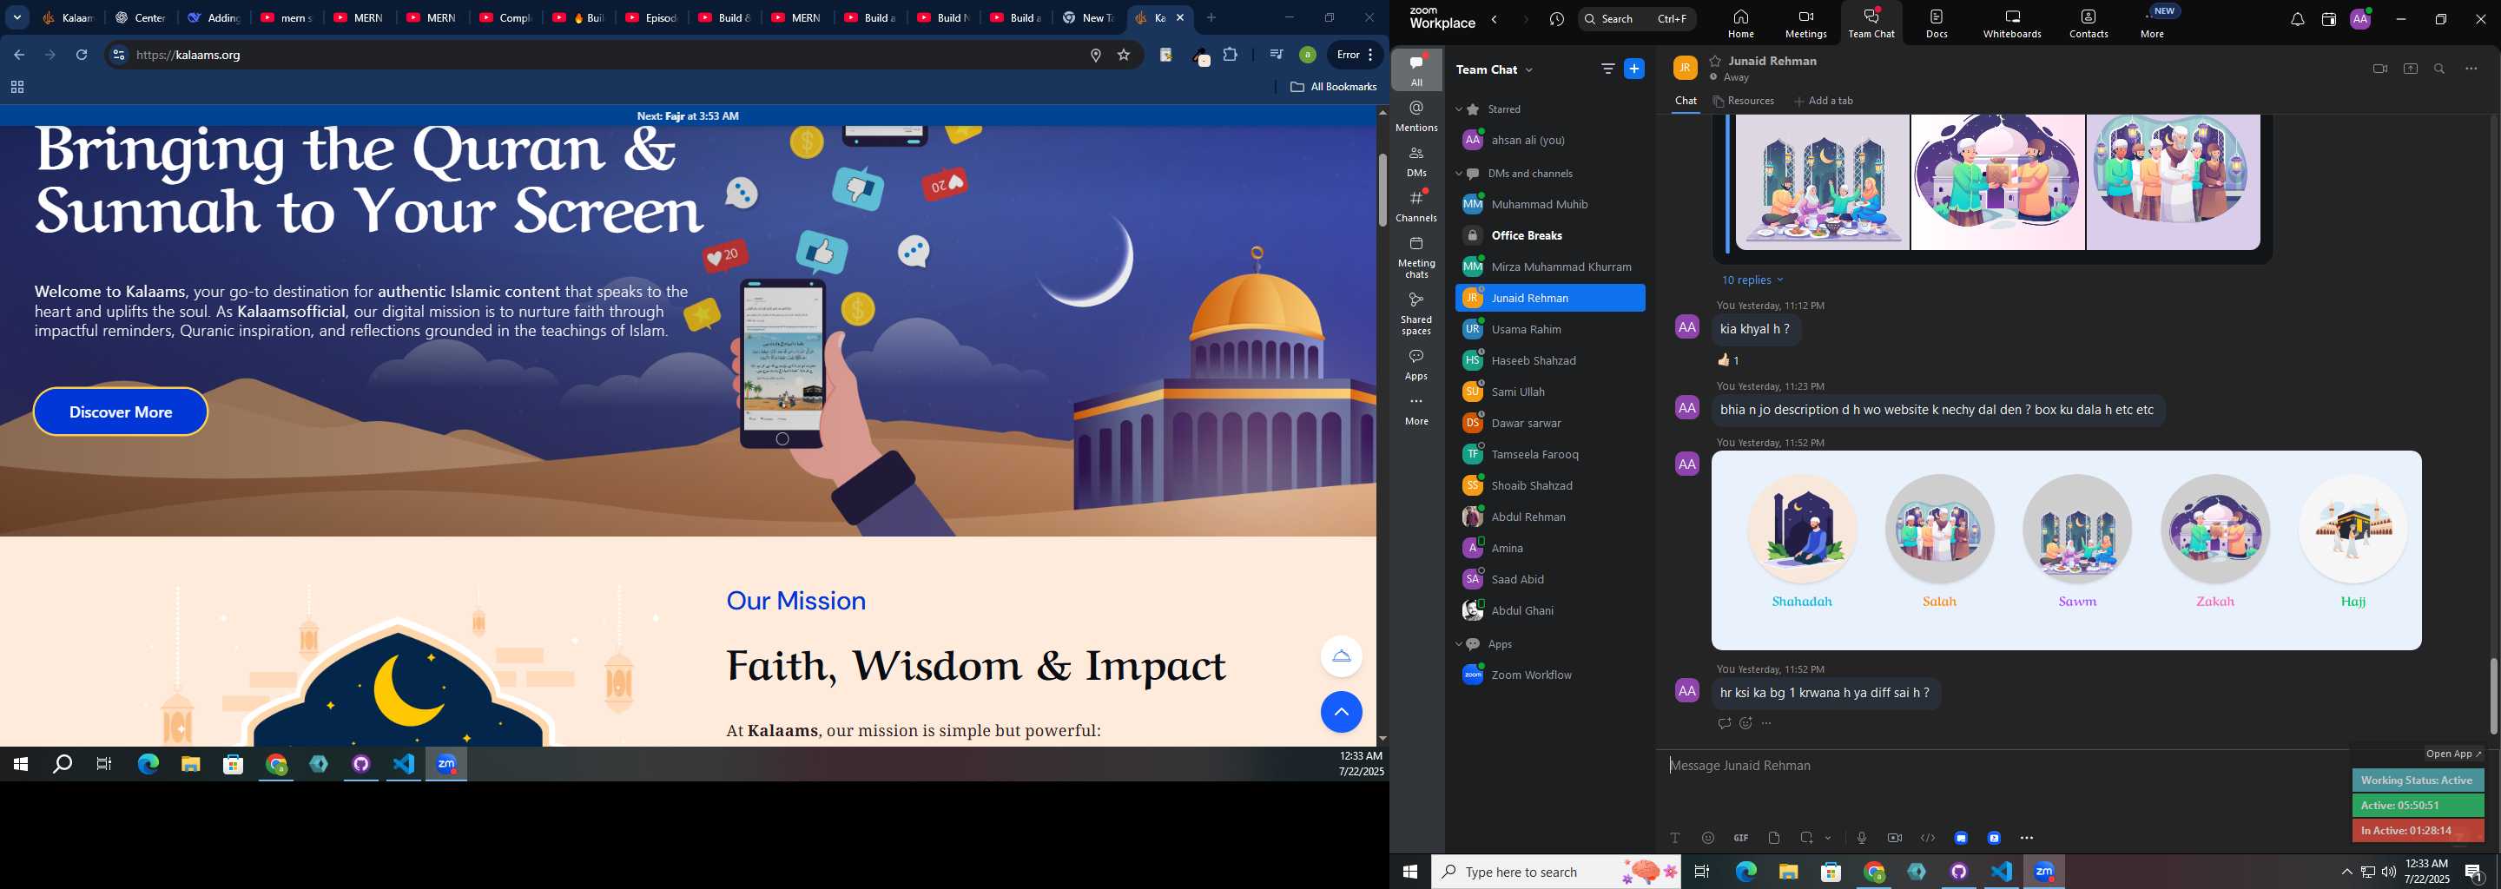Open the Channels sidebar item
Screen dimensions: 2501x889
coord(1416,206)
